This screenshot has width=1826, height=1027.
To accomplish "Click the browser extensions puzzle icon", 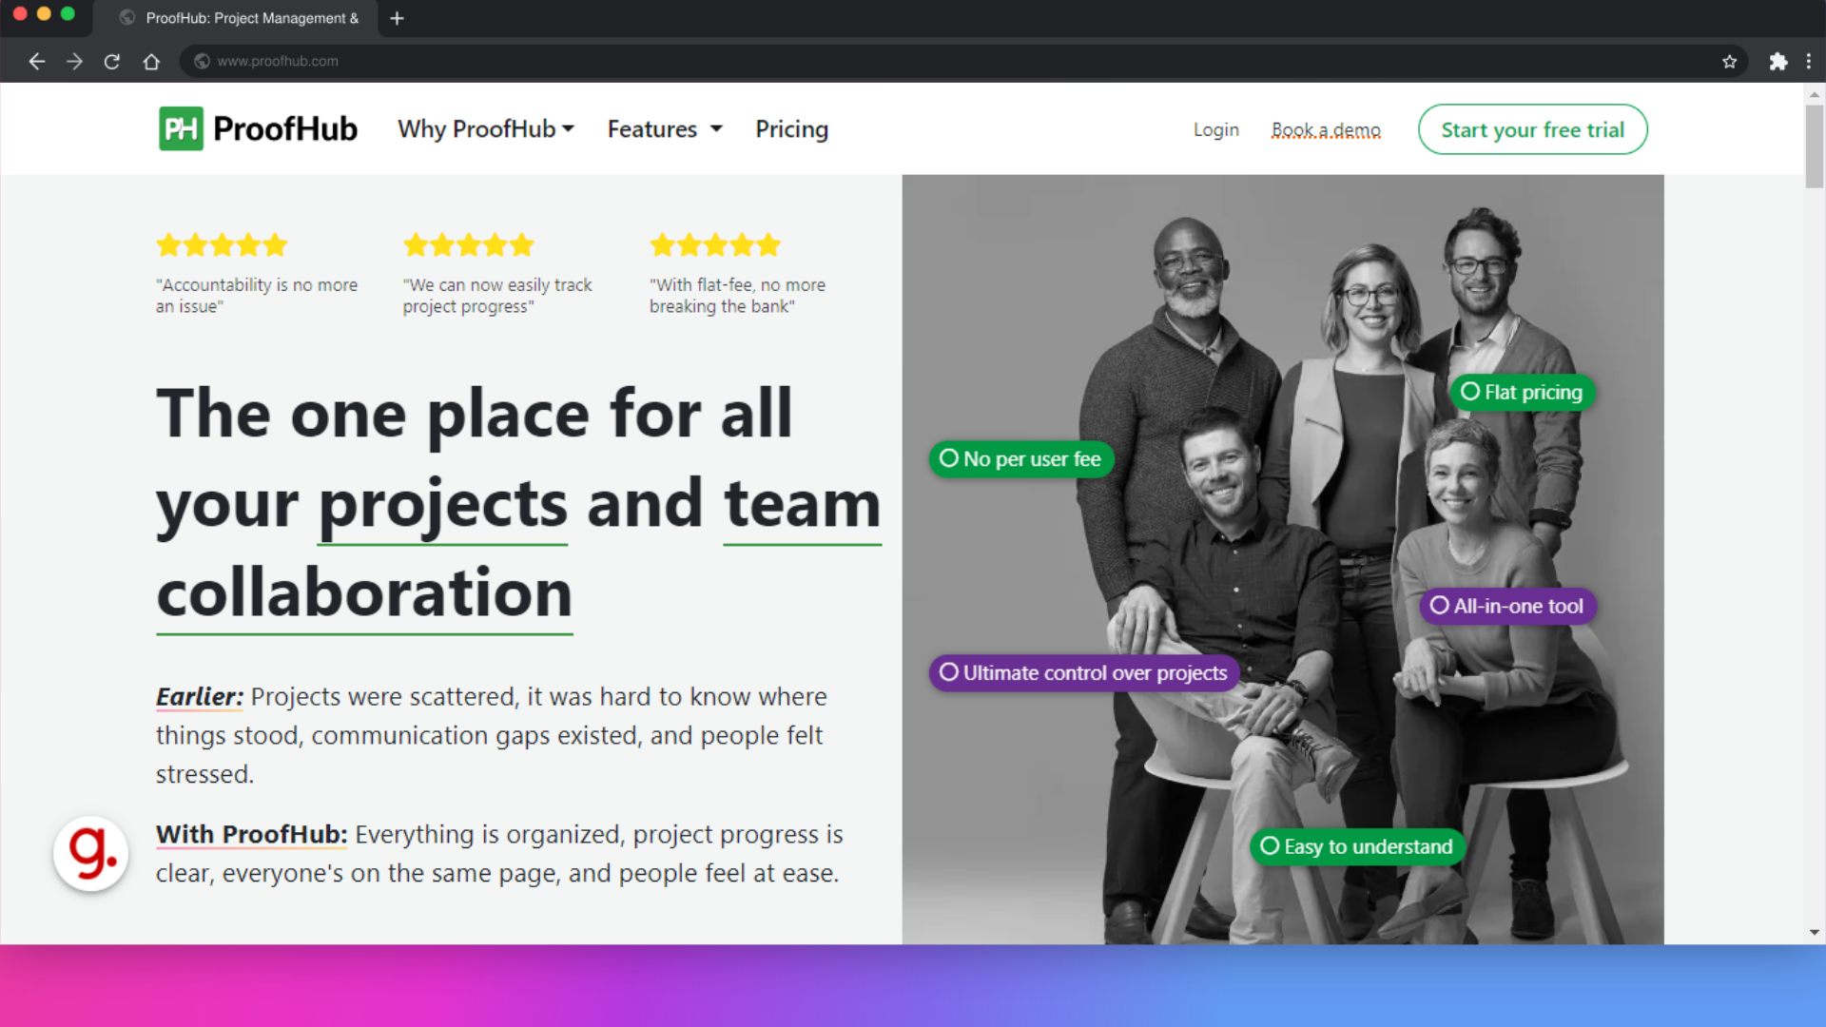I will click(1778, 60).
